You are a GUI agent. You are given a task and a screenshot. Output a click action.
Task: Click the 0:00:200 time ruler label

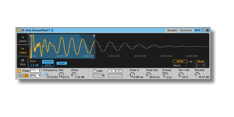click(x=140, y=56)
